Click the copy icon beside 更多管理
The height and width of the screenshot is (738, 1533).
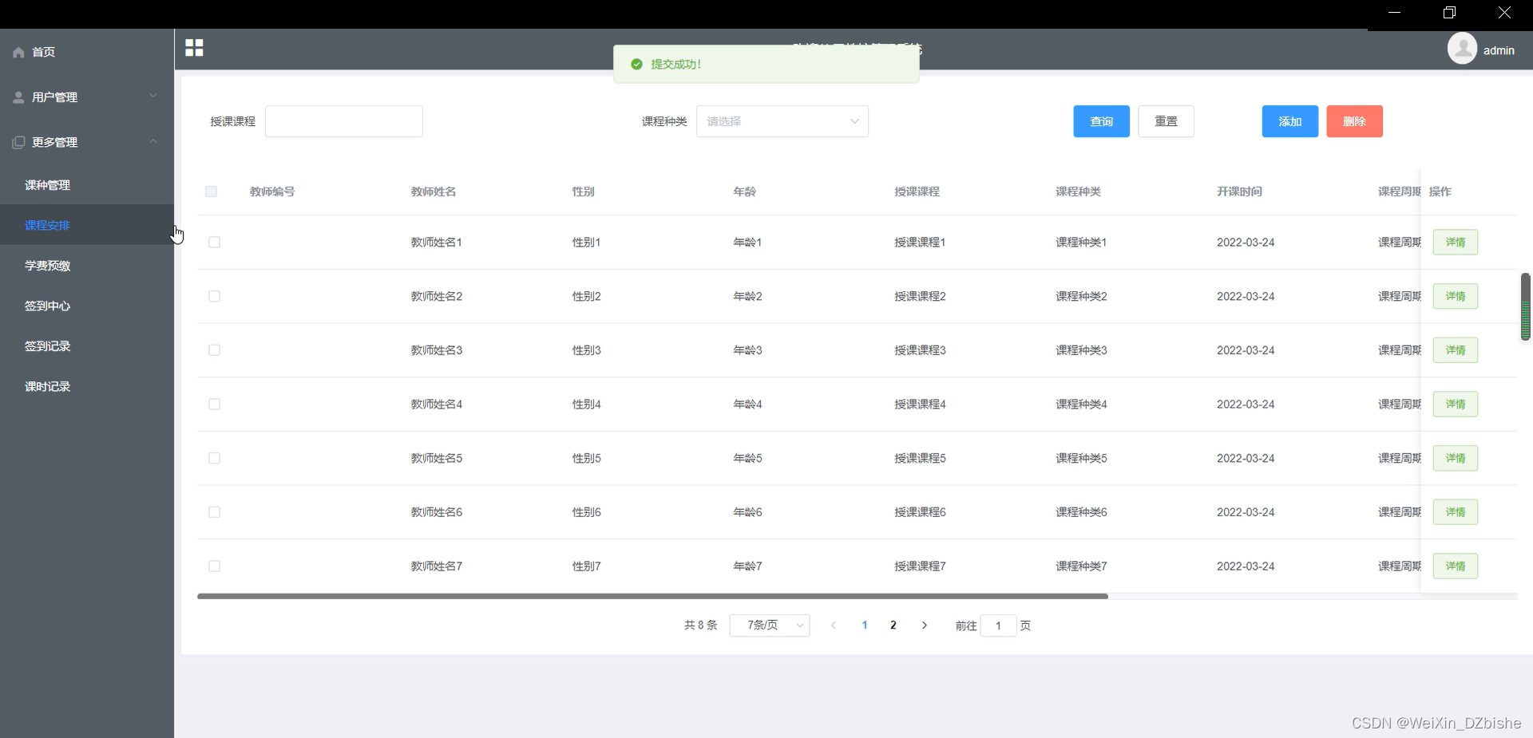coord(18,142)
